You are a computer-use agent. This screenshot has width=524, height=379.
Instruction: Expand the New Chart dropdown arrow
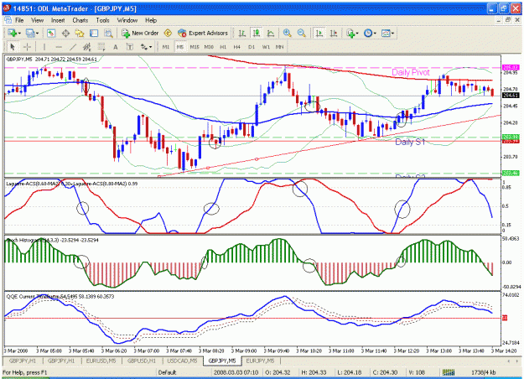19,33
